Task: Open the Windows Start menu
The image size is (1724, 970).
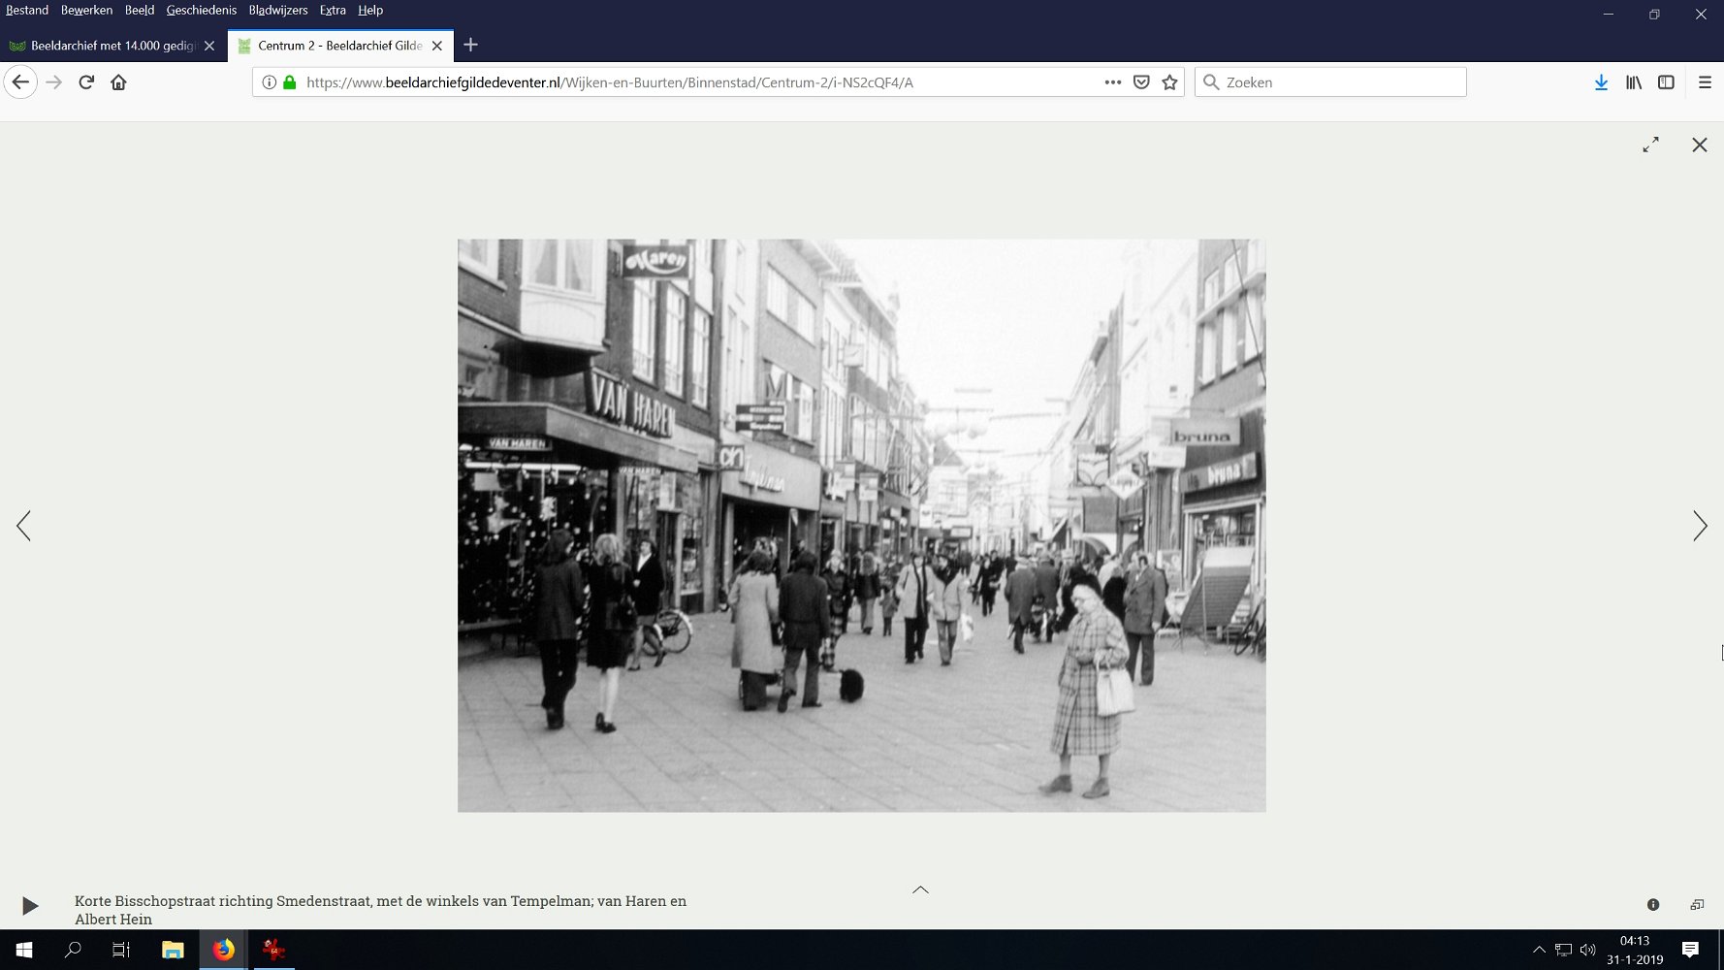Action: [x=24, y=950]
